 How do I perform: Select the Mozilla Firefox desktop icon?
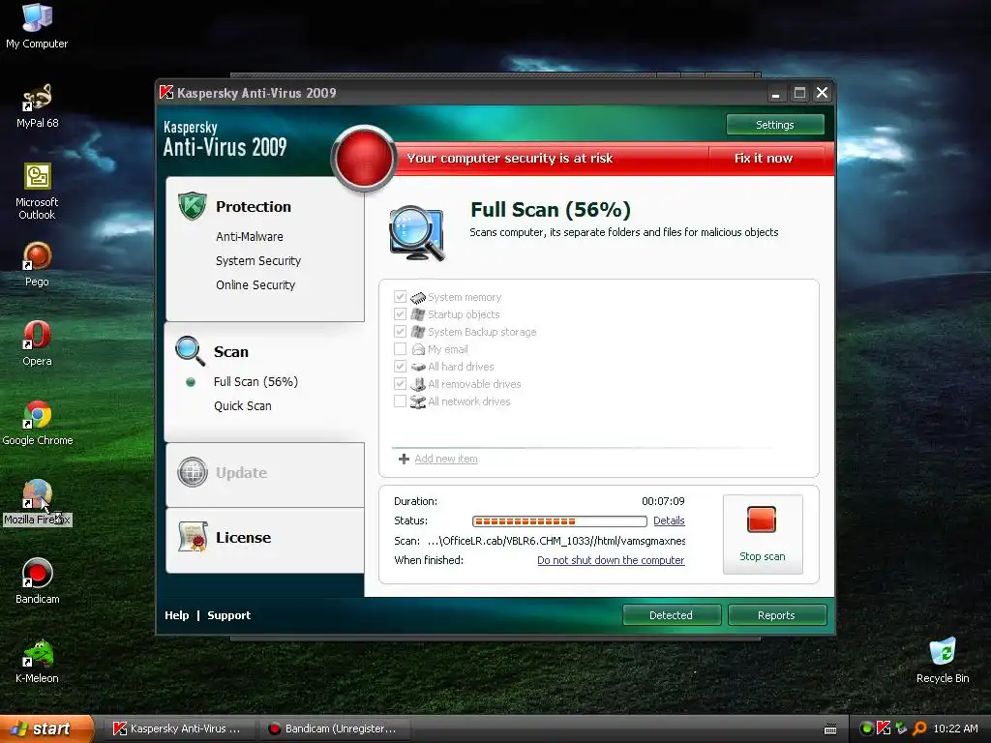pyautogui.click(x=38, y=503)
